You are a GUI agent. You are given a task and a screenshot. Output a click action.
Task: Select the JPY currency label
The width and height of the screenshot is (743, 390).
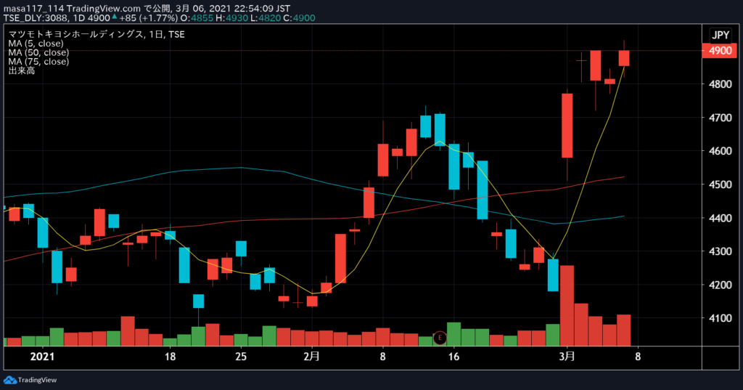[x=721, y=35]
